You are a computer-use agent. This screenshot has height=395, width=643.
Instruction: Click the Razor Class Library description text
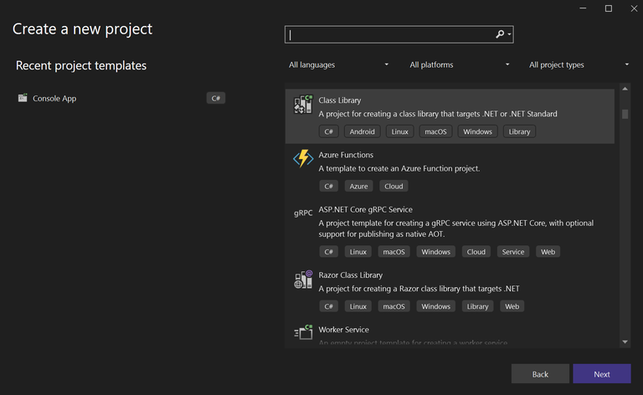click(x=419, y=289)
